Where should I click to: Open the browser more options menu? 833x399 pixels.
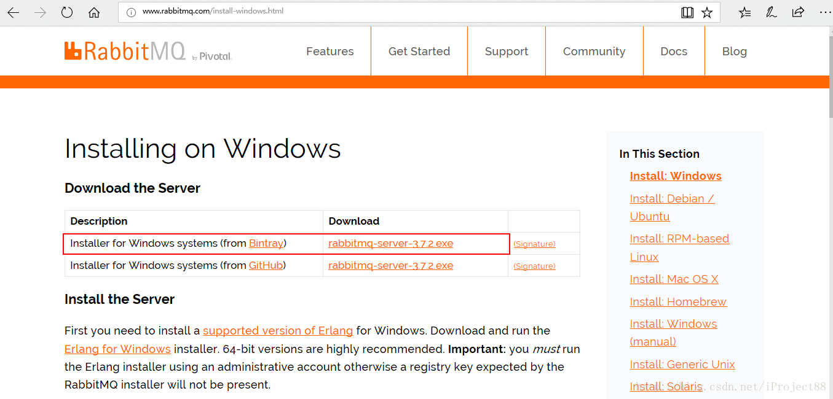(824, 12)
